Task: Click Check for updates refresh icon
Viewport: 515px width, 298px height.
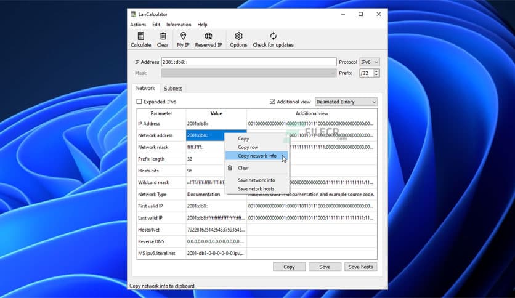Action: (273, 36)
